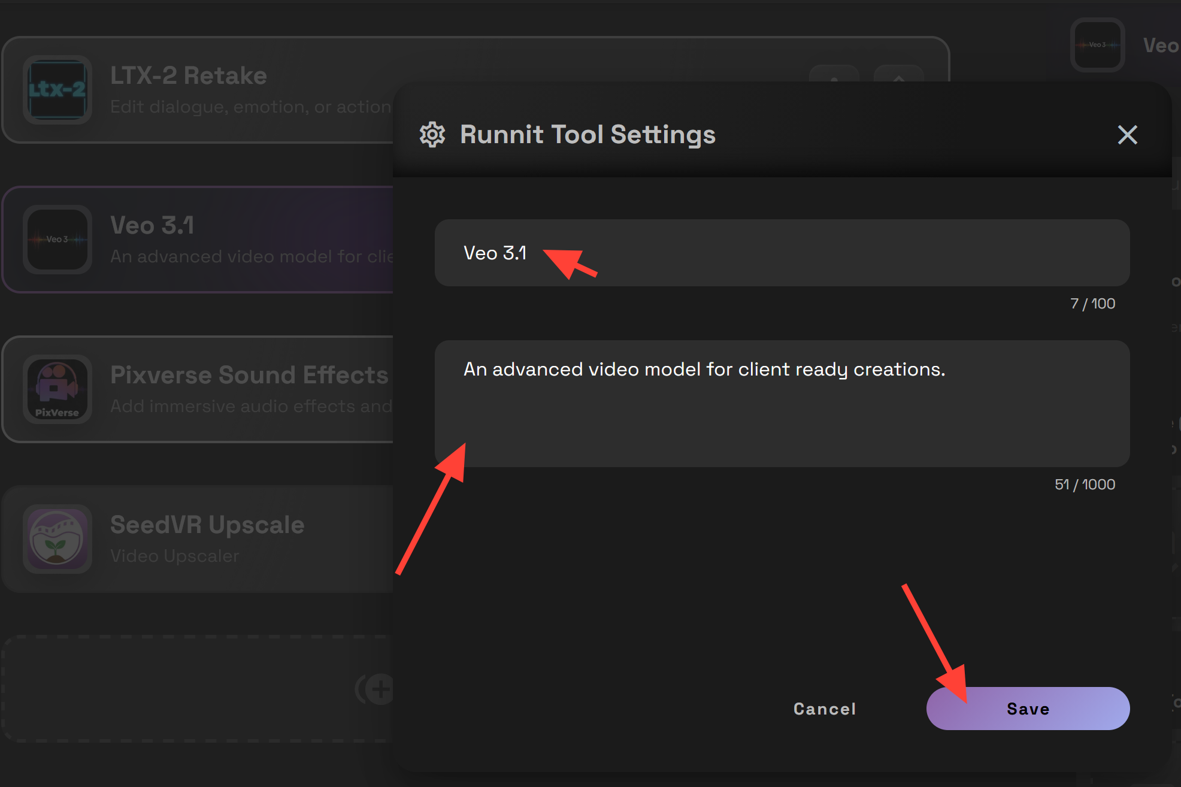The width and height of the screenshot is (1181, 787).
Task: Click the SeedVR Upscale sprout icon
Action: click(57, 539)
